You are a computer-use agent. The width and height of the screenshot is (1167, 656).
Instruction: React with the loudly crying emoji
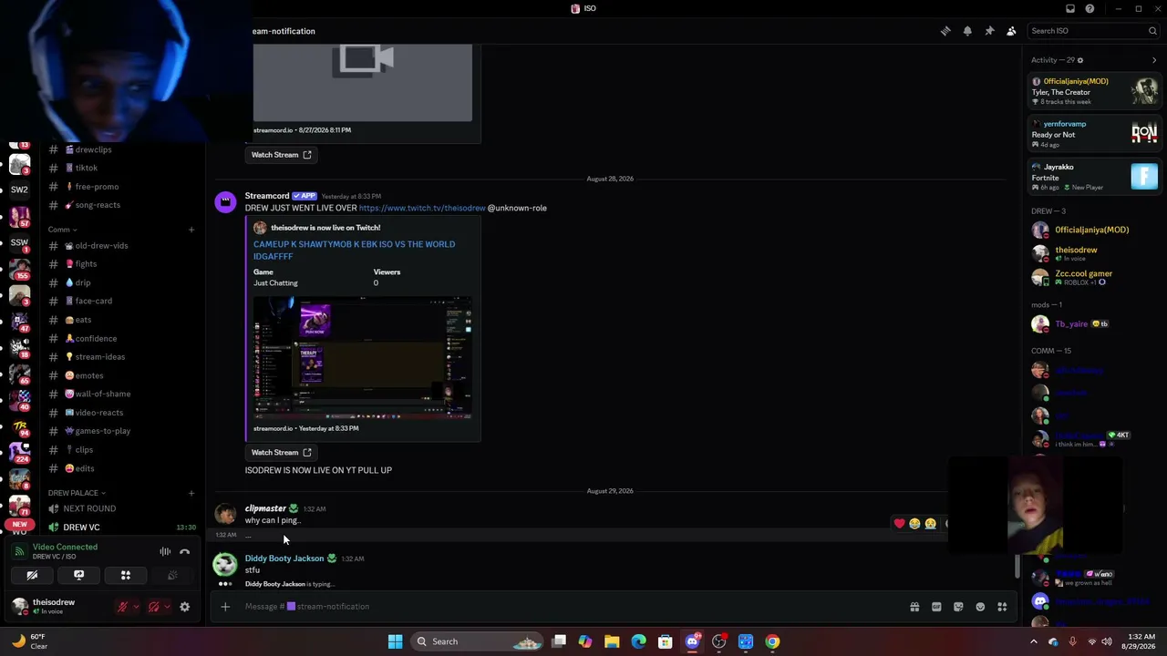click(930, 524)
